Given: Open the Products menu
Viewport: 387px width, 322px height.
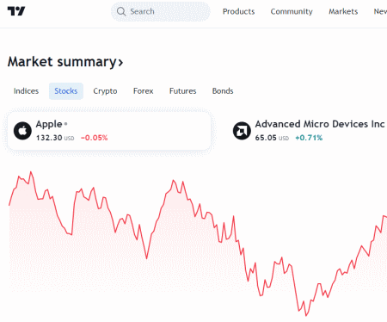Looking at the screenshot, I should [238, 11].
